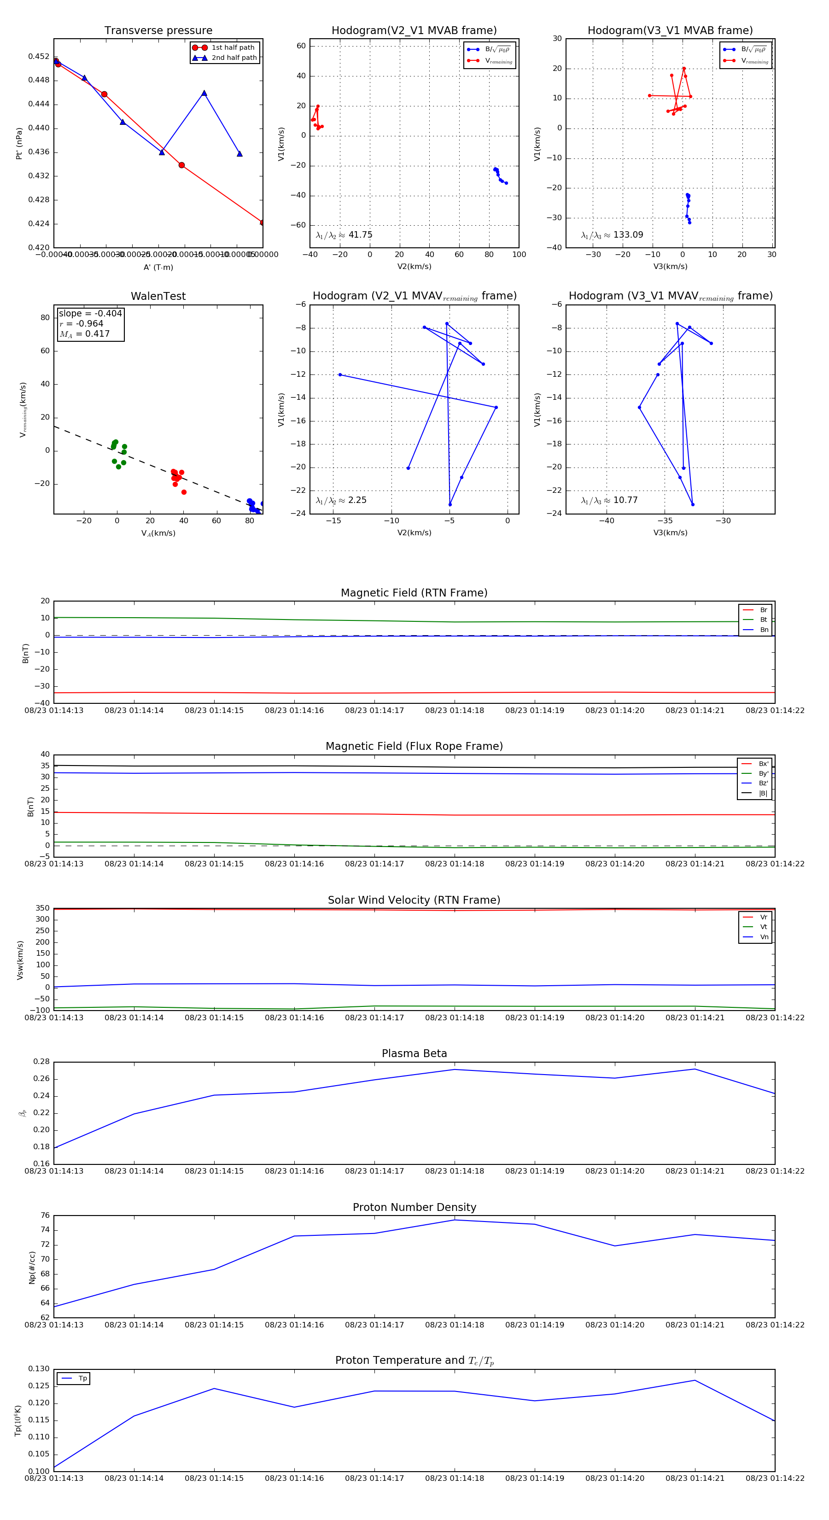Viewport: 829px width, 1520px height.
Task: Click the "M_A = 0.417" Alfvén Mach value
Action: [x=84, y=334]
